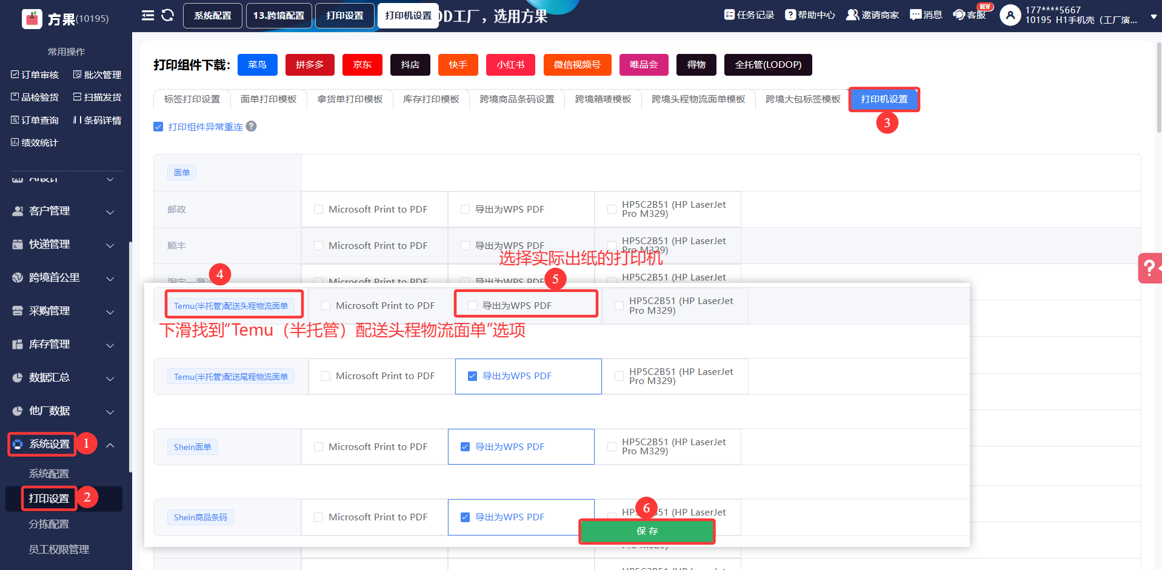Download 快手 print component
The image size is (1162, 570).
458,65
